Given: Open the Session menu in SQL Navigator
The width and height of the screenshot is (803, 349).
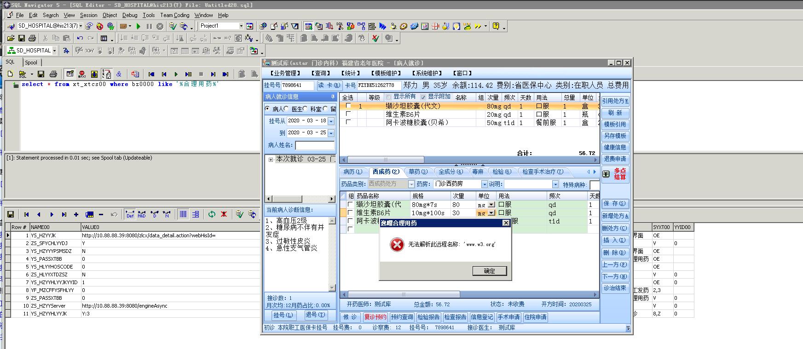Looking at the screenshot, I should coord(89,15).
